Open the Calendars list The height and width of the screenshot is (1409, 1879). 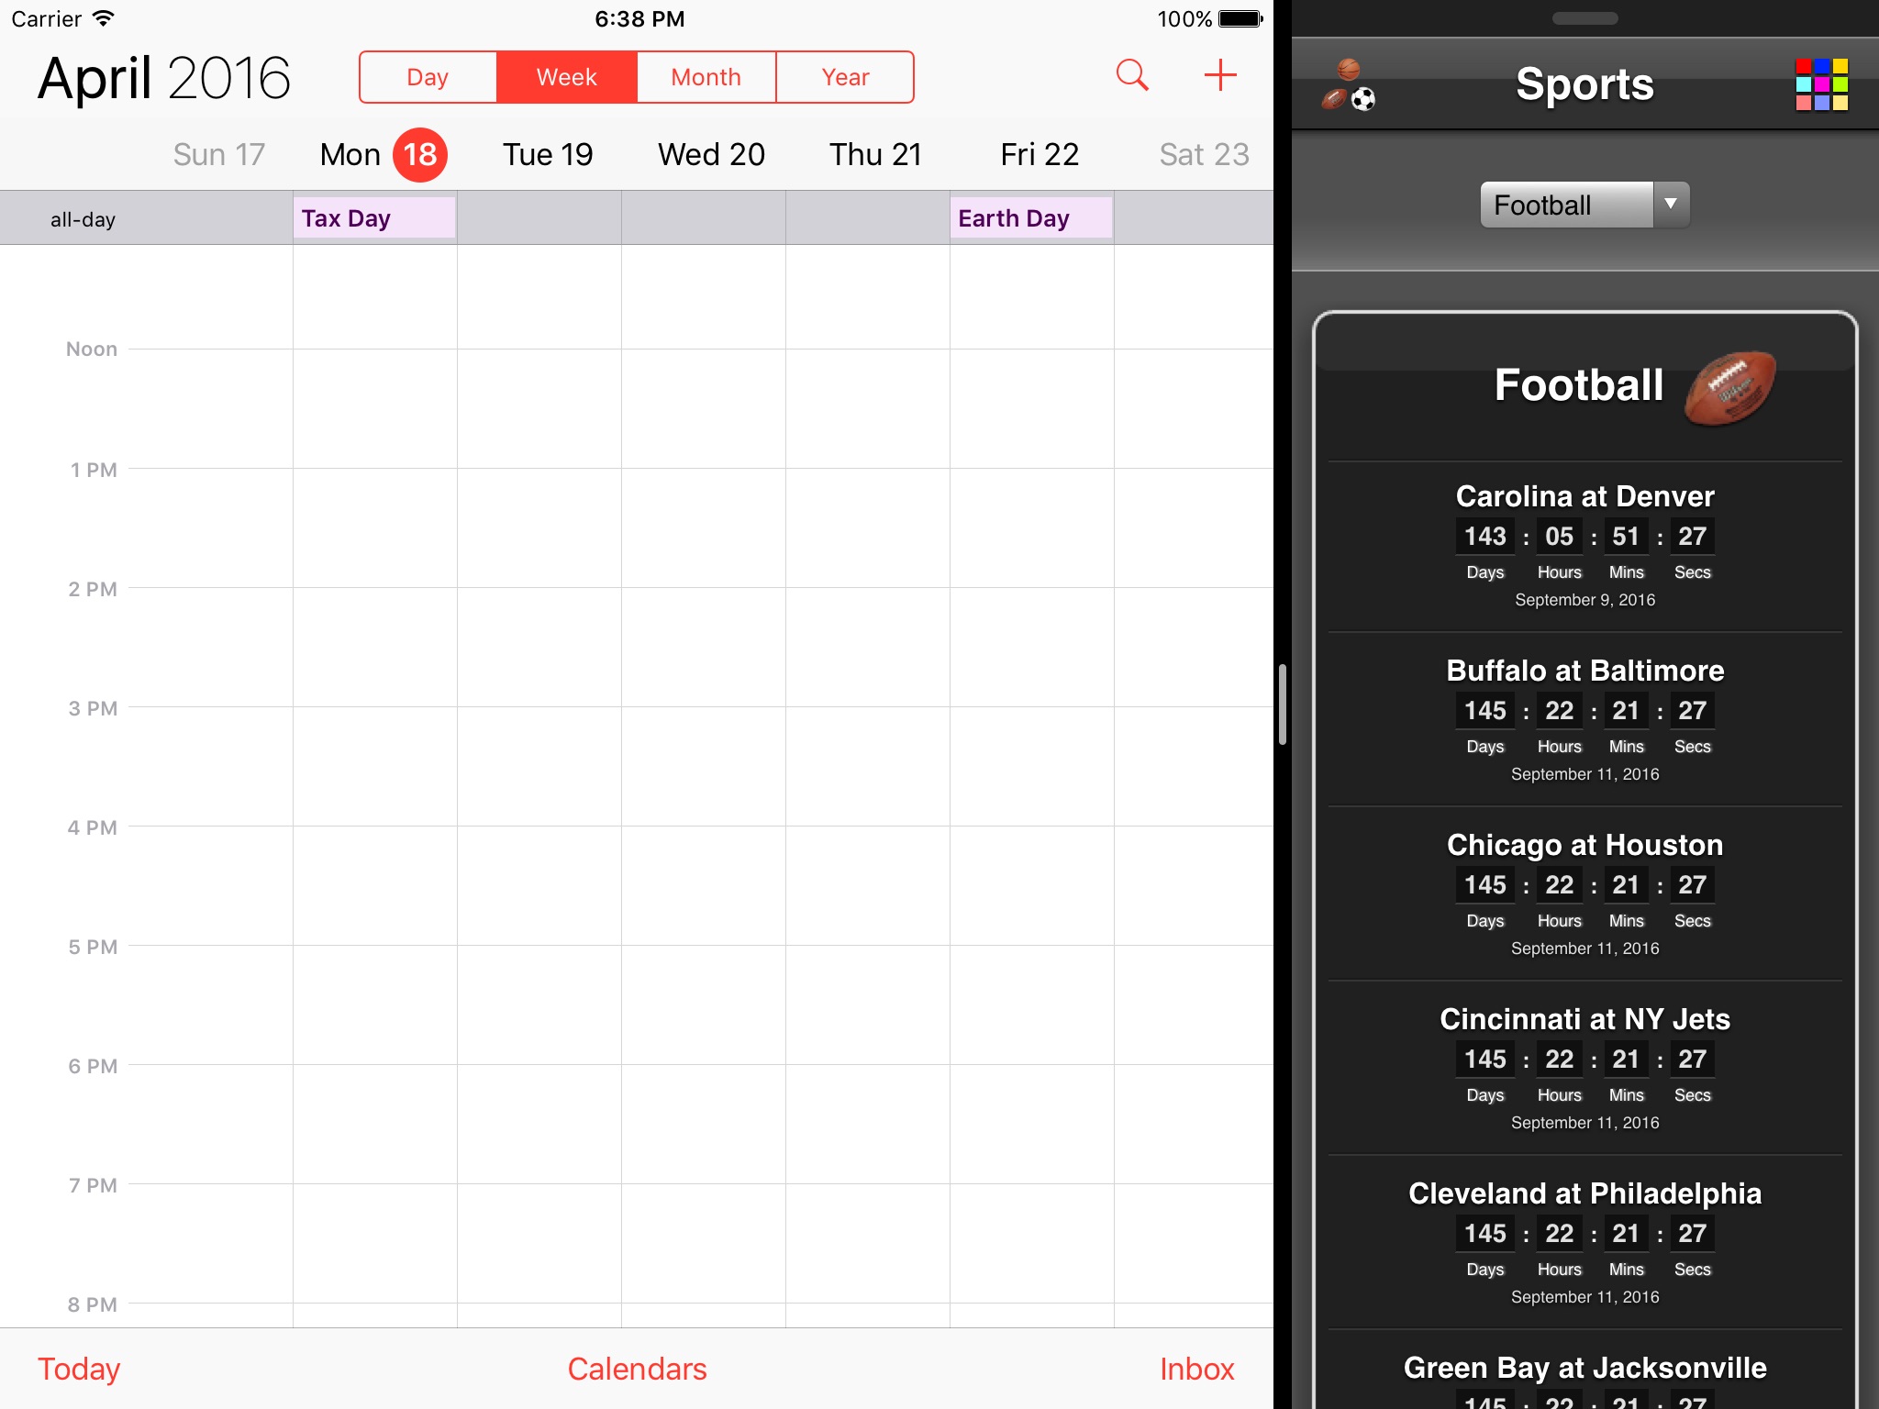click(x=637, y=1369)
